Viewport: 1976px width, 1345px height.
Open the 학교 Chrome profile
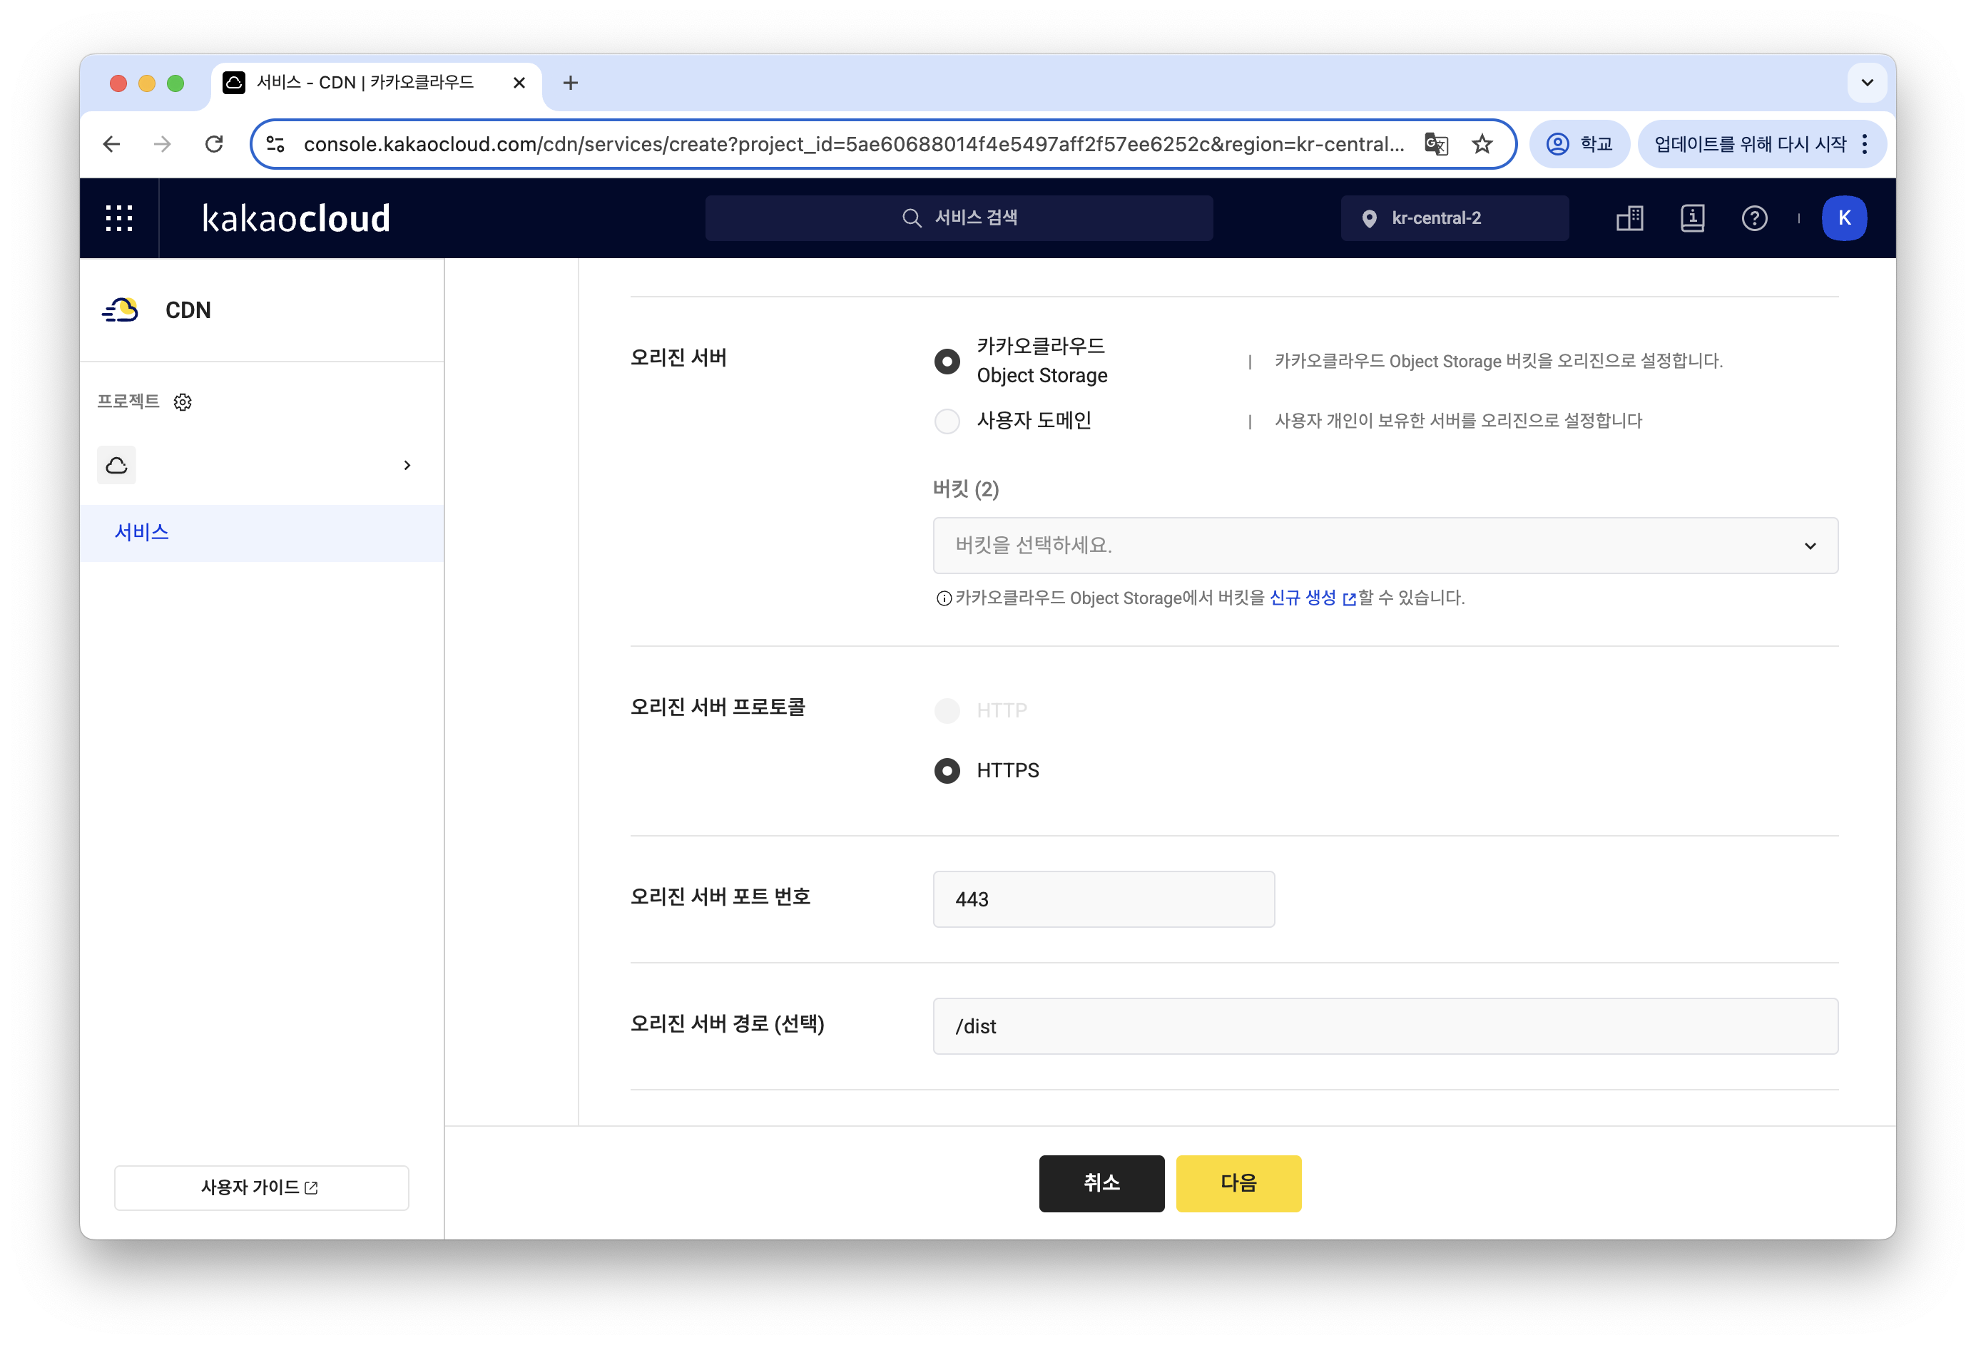click(1579, 145)
